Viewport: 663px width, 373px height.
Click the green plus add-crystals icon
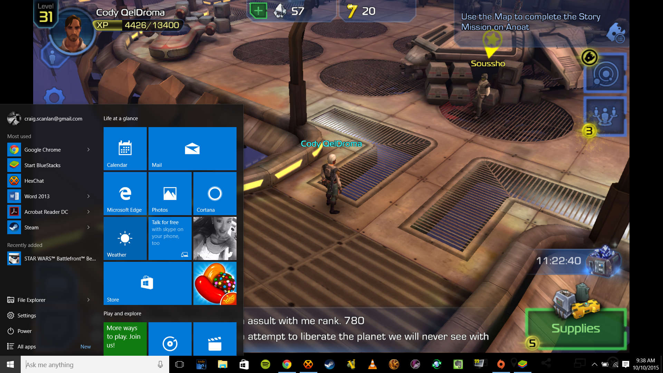(x=258, y=11)
